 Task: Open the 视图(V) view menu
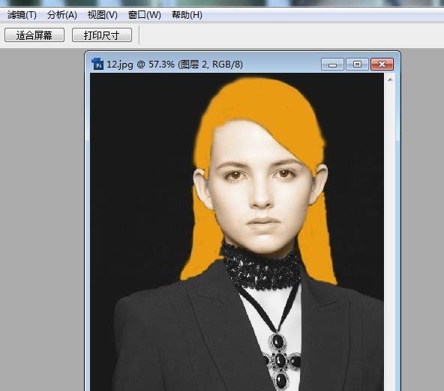[103, 15]
